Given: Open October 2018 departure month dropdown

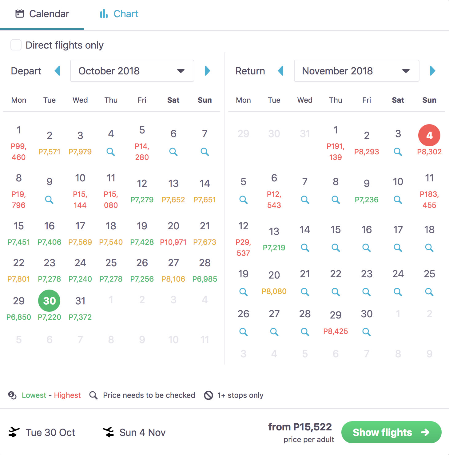Looking at the screenshot, I should pos(132,71).
